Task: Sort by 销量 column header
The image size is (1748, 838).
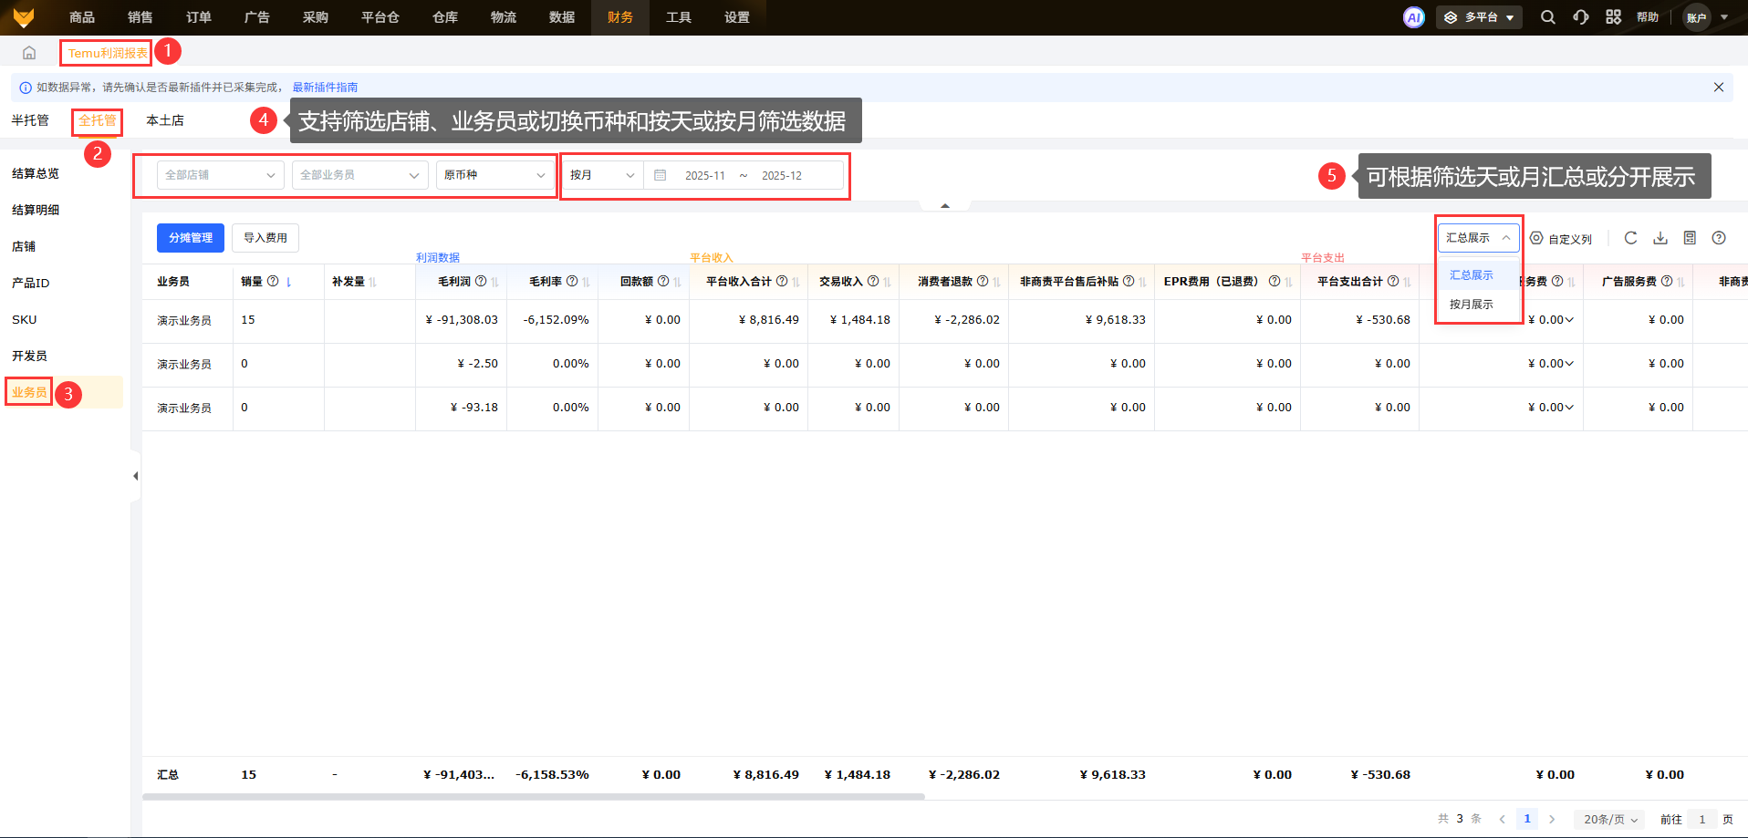Action: [288, 282]
